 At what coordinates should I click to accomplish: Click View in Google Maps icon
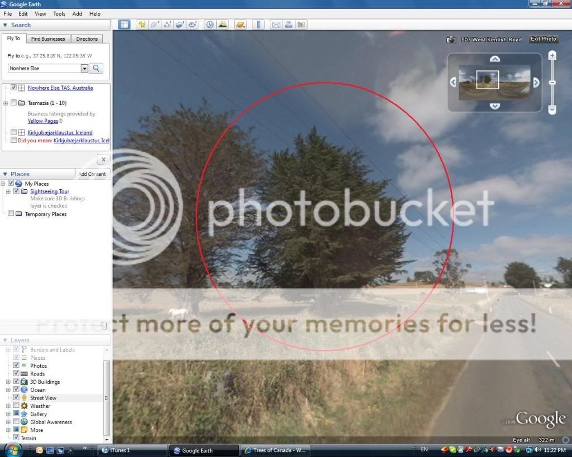301,25
